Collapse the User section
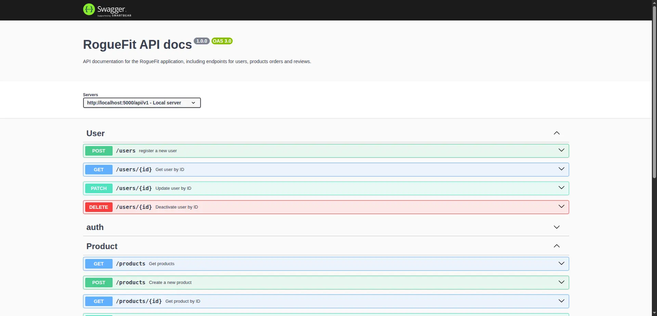The width and height of the screenshot is (657, 316). [556, 133]
